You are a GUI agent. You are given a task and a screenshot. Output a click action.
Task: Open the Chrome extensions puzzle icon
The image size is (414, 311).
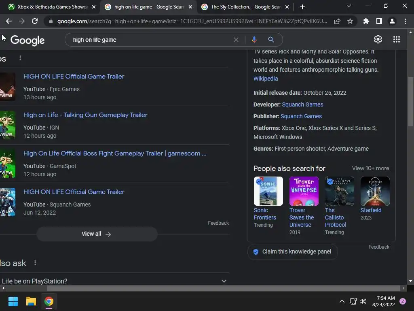[366, 21]
